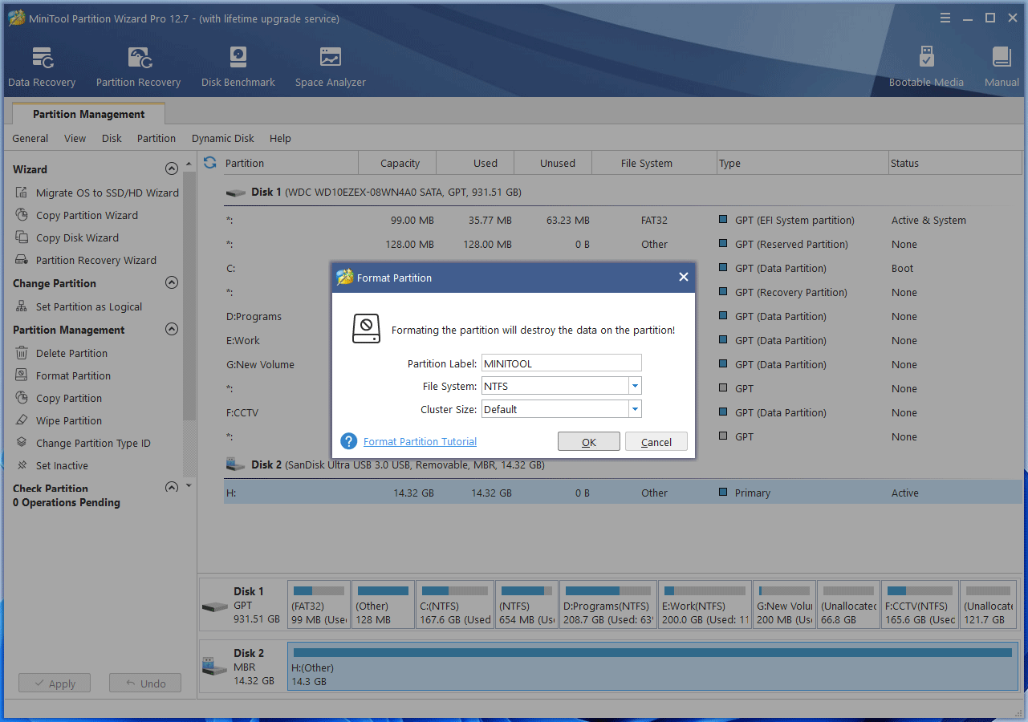Start Copy Disk Wizard
The image size is (1028, 722).
[x=67, y=237]
